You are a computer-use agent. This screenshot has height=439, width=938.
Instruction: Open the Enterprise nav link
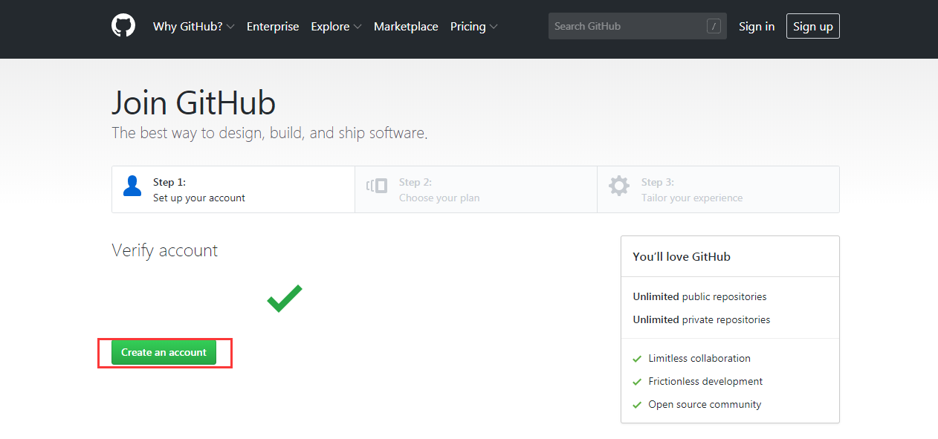pyautogui.click(x=273, y=27)
